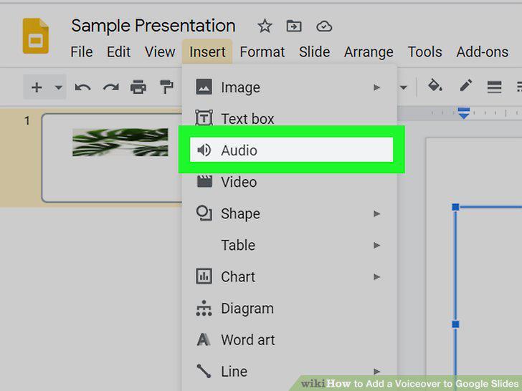Expand the Image submenu arrow
The width and height of the screenshot is (522, 391).
coord(376,87)
